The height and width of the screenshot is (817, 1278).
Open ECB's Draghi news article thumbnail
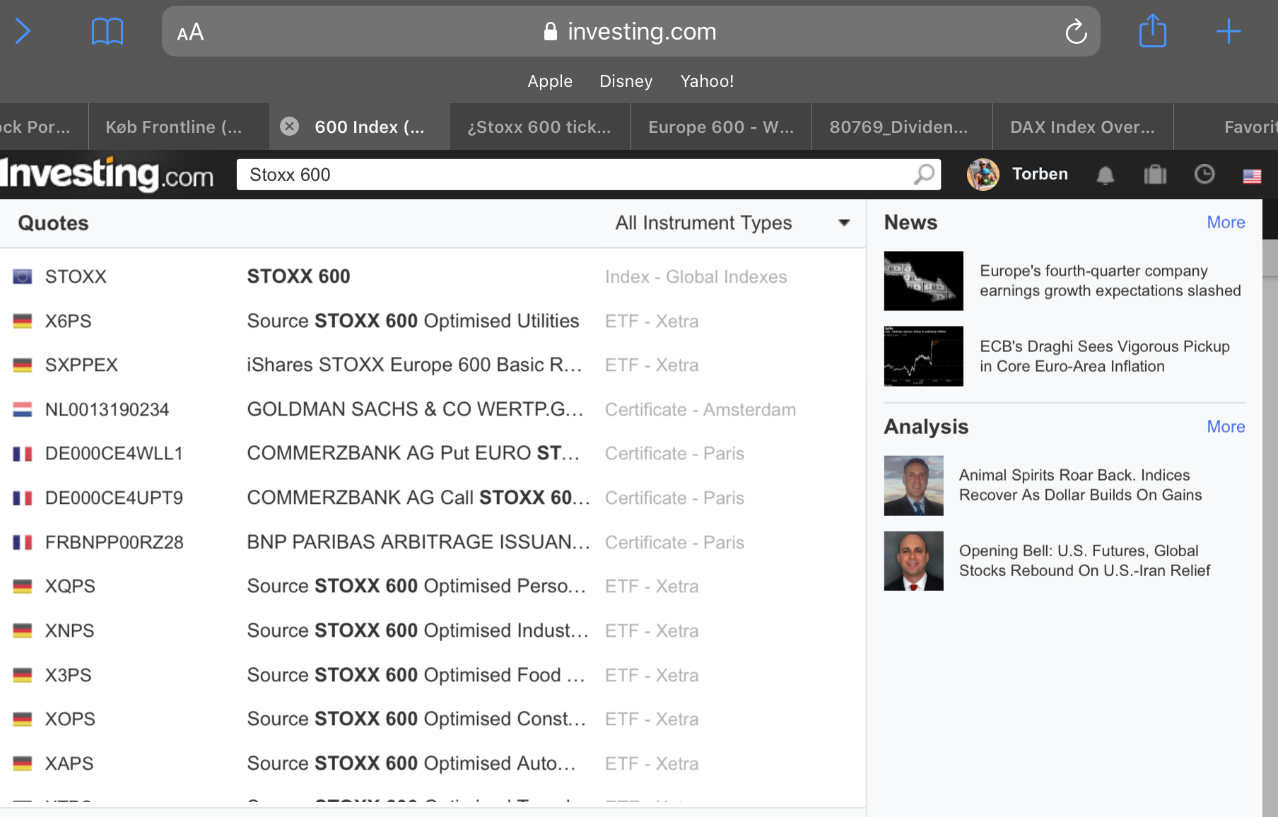pyautogui.click(x=923, y=355)
